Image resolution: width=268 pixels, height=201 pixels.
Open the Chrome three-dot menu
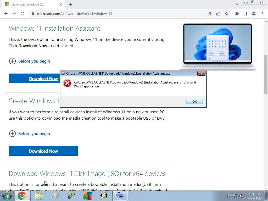[262, 14]
